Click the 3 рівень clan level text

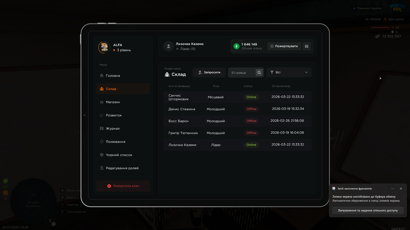click(124, 50)
